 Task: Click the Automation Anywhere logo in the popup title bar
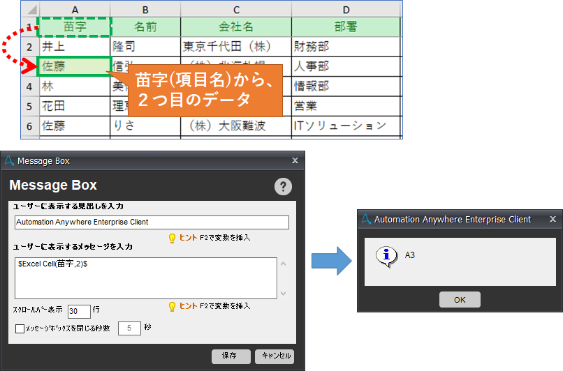tap(366, 219)
